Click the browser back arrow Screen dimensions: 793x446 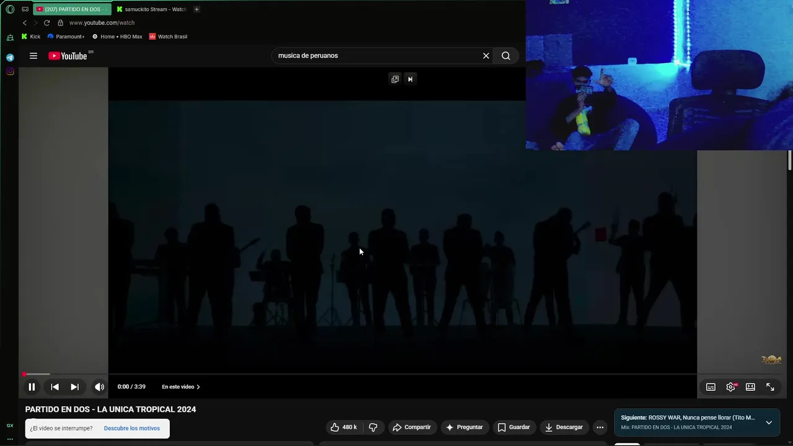tap(25, 23)
